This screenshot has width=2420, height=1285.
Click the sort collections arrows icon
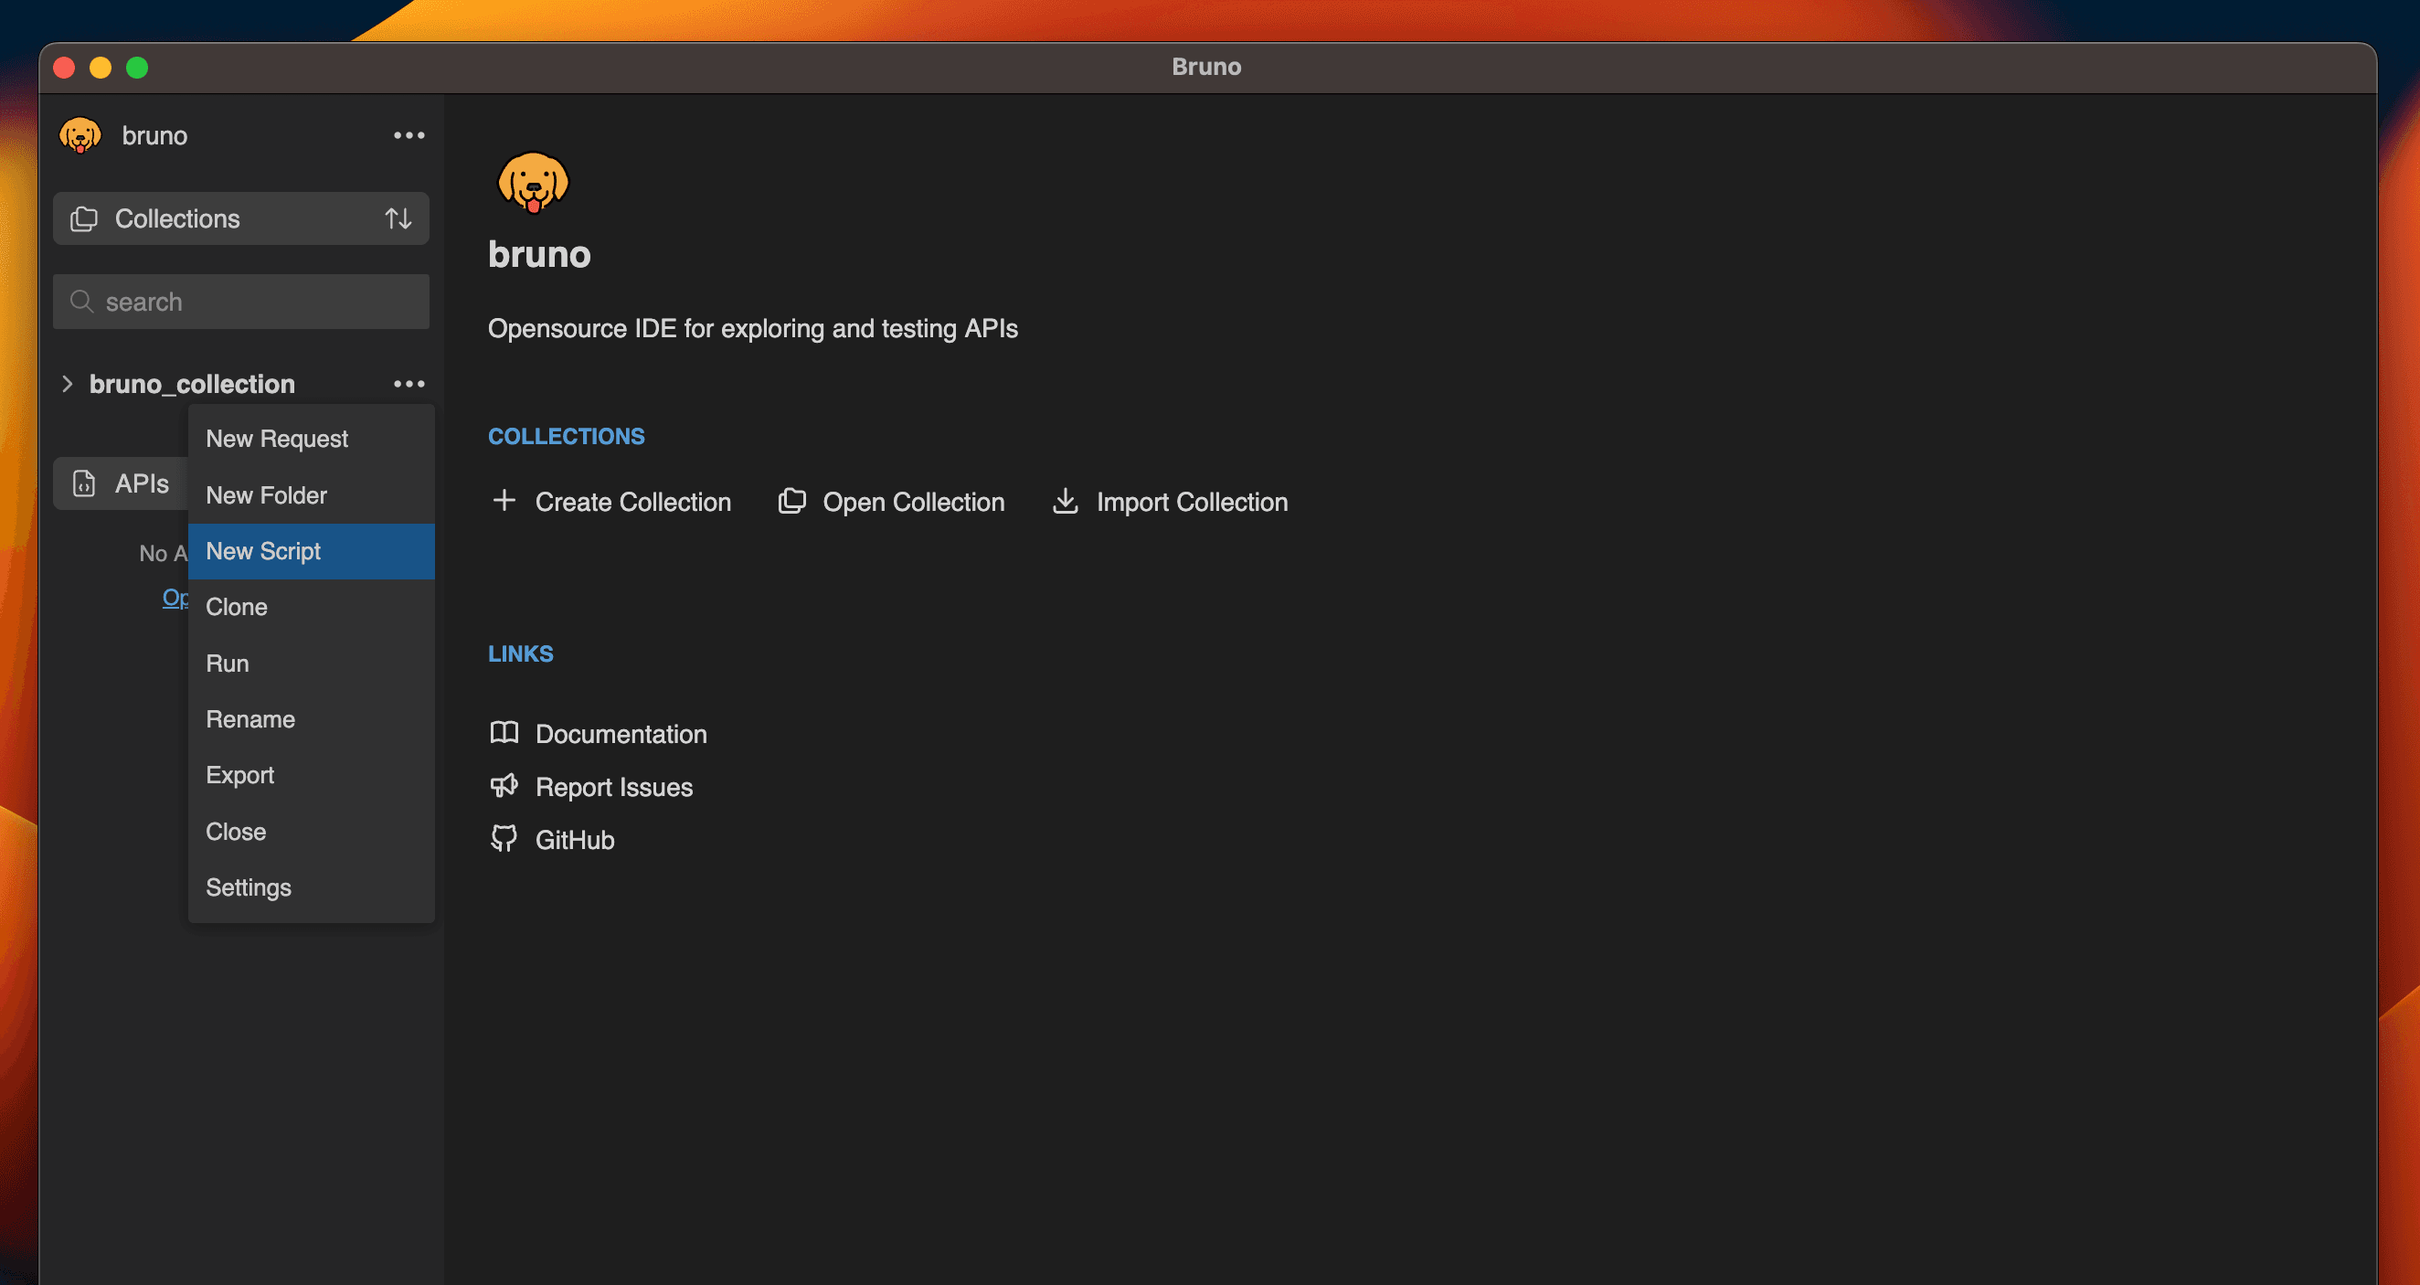[x=398, y=218]
